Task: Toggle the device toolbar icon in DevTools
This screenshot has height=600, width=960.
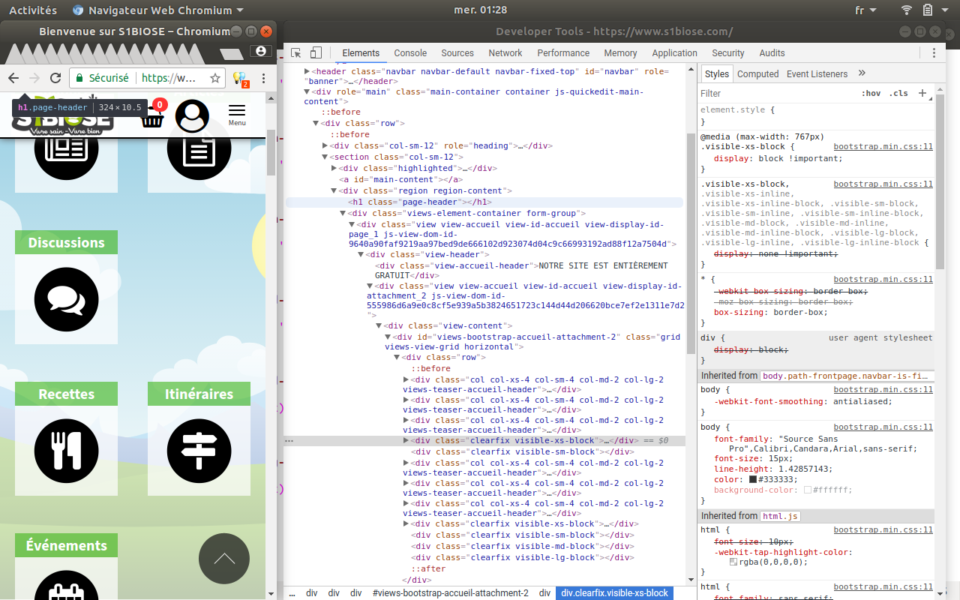Action: [x=316, y=52]
